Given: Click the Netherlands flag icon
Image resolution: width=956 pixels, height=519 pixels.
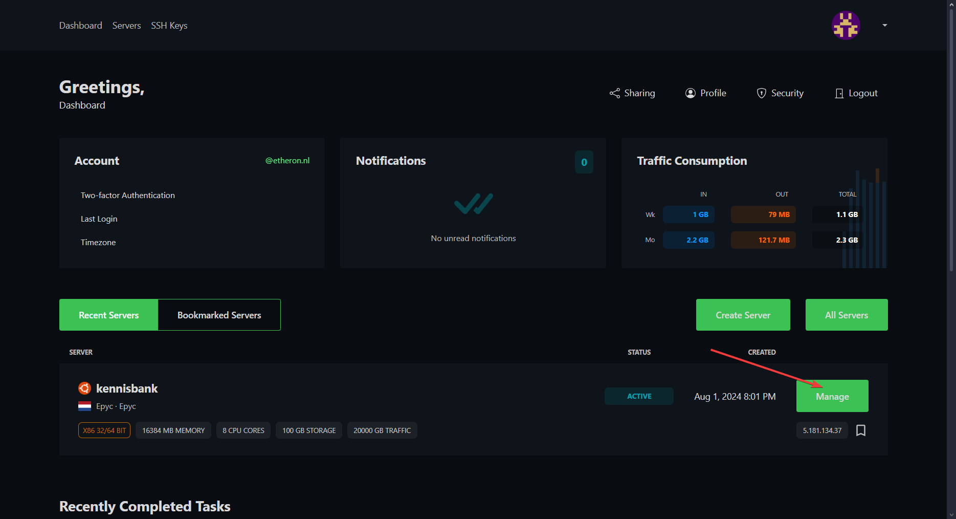Looking at the screenshot, I should tap(84, 406).
